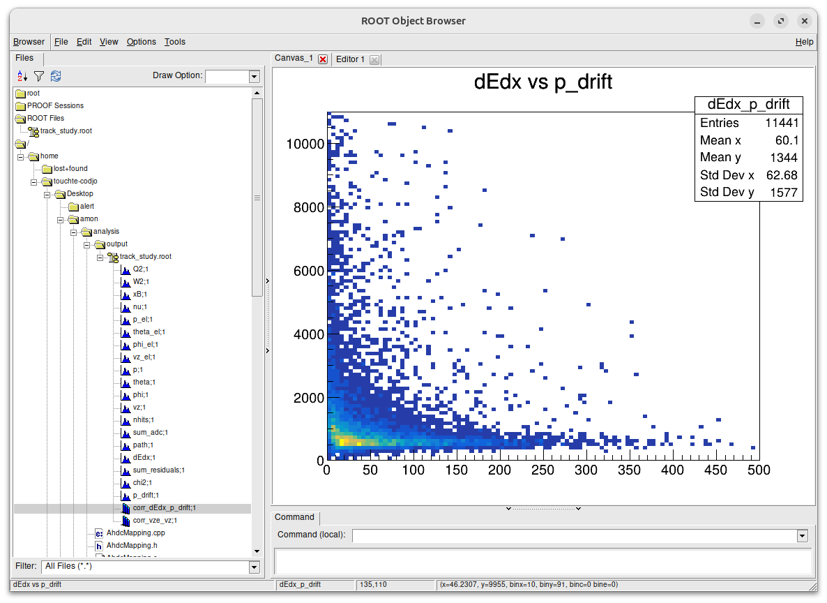Screen dimensions: 827x603
Task: Collapse the output folder node
Action: [x=86, y=245]
